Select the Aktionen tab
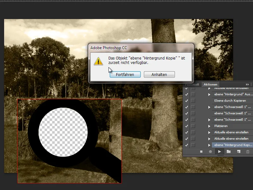This screenshot has width=253, height=190. point(210,84)
